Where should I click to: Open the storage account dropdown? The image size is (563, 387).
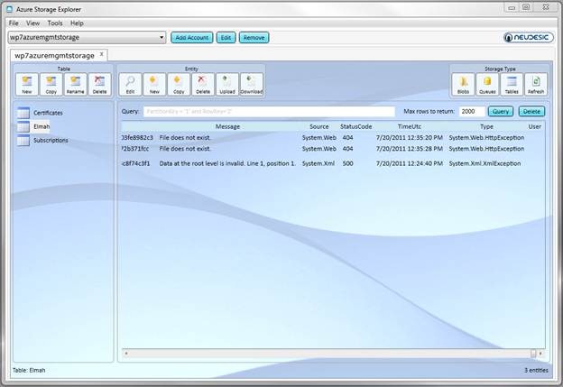coord(162,37)
